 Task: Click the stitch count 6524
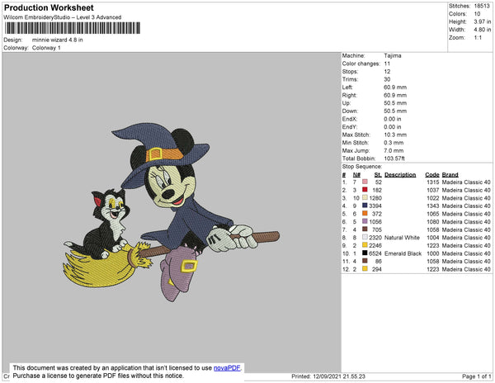[375, 253]
